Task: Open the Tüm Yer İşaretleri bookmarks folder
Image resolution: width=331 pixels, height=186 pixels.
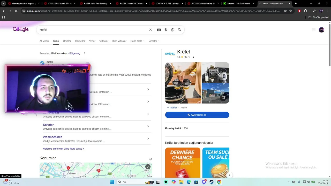Action: click(x=319, y=17)
